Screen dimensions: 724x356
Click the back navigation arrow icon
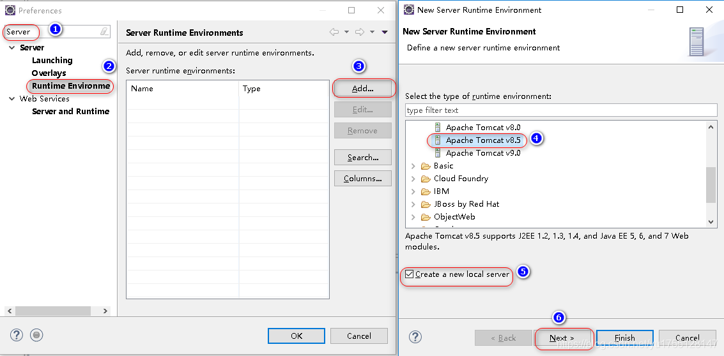point(334,32)
